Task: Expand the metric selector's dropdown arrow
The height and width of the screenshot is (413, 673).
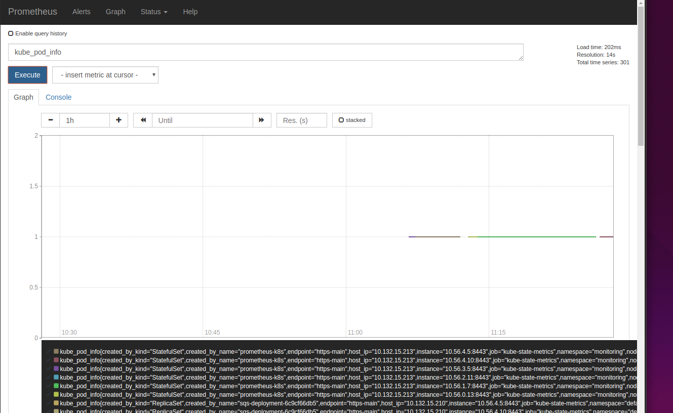Action: click(153, 74)
